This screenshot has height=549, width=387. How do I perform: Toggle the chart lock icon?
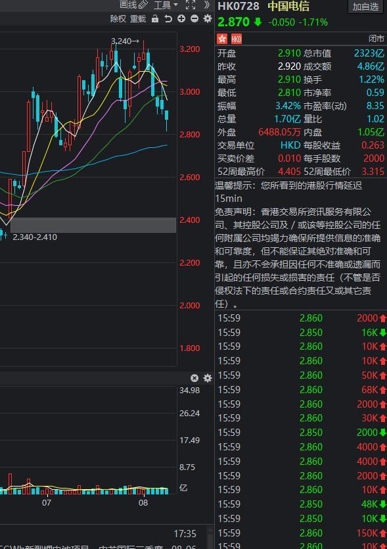point(154,19)
